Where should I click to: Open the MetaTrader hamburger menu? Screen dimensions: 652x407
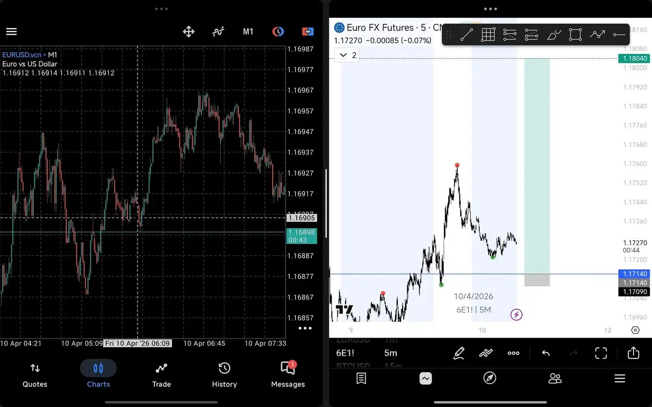pos(11,31)
